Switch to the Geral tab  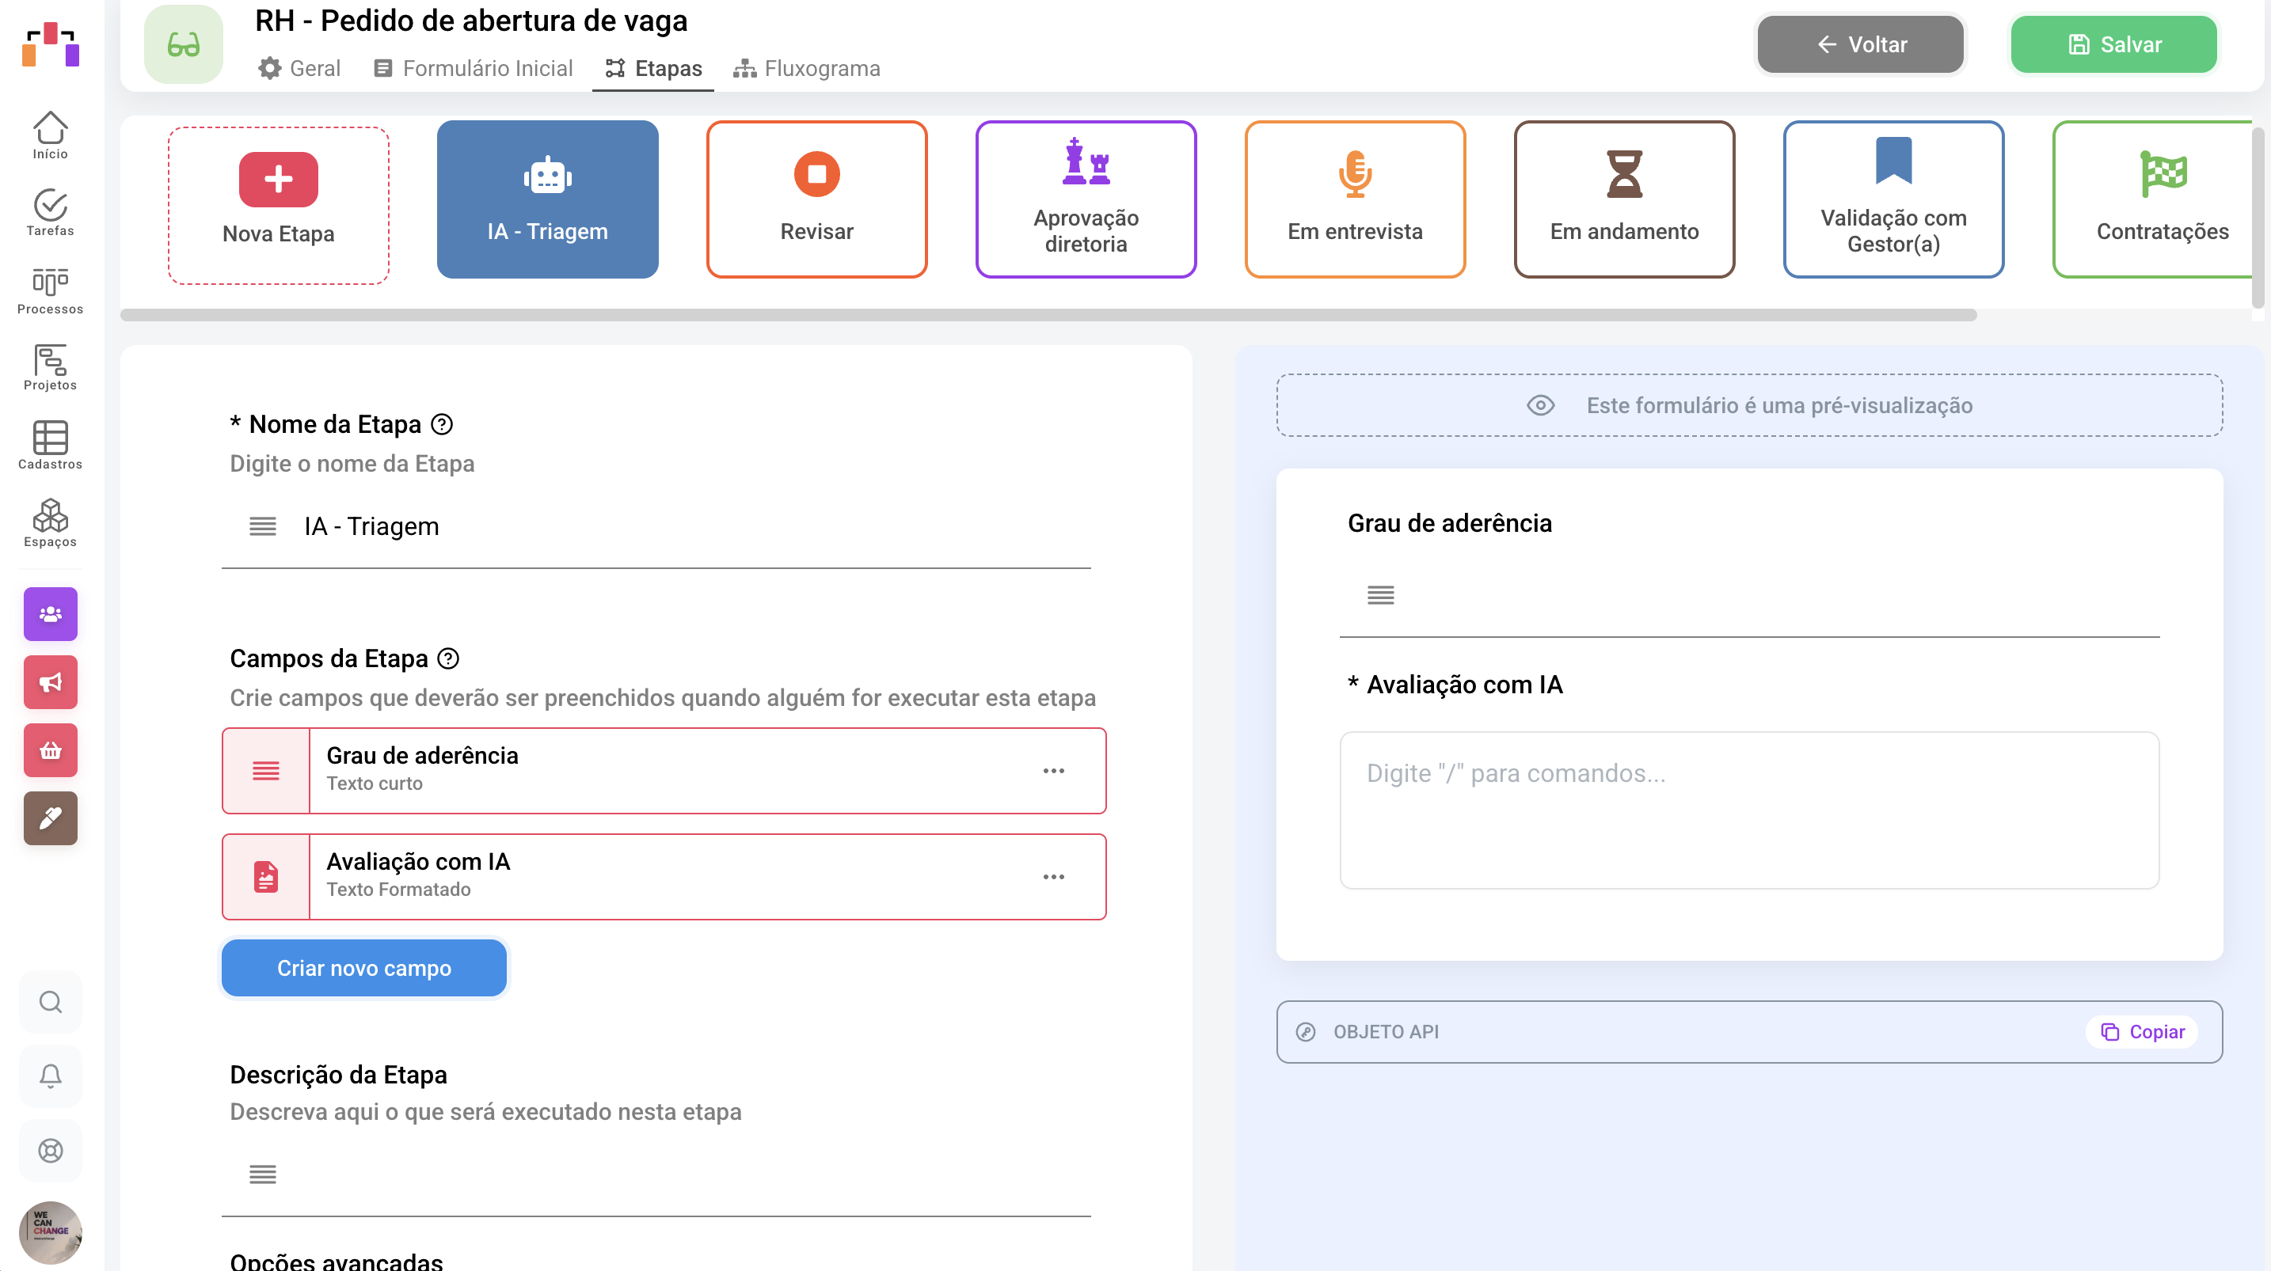[300, 68]
